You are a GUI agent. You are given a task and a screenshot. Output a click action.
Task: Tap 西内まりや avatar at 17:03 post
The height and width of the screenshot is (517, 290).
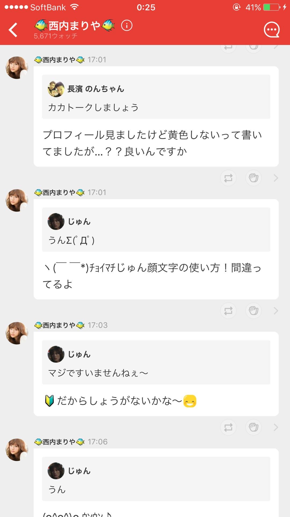17,333
